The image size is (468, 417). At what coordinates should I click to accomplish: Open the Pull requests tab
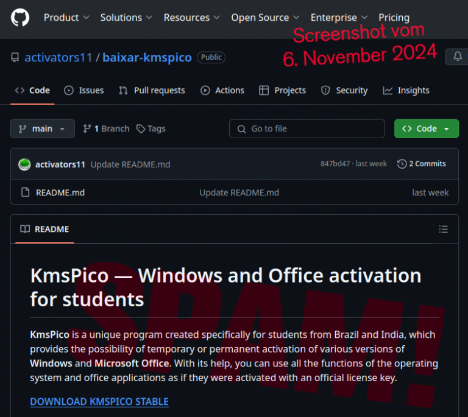point(152,90)
